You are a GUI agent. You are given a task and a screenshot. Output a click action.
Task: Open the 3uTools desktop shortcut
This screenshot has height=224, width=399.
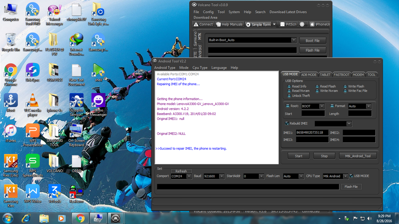click(x=55, y=191)
